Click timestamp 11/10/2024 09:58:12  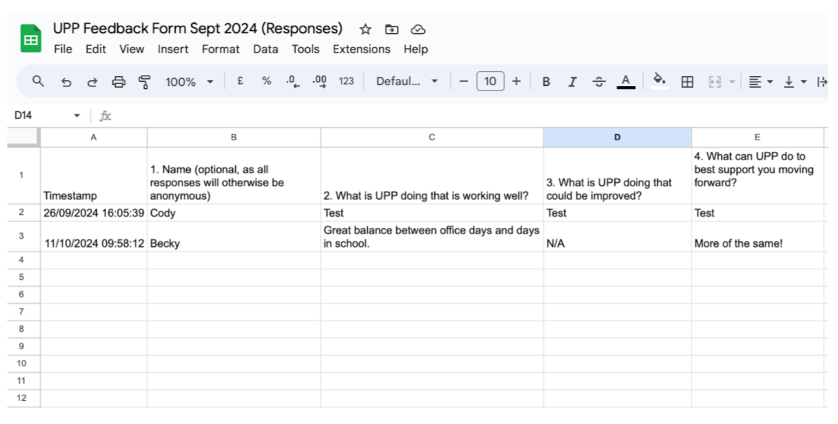point(93,237)
